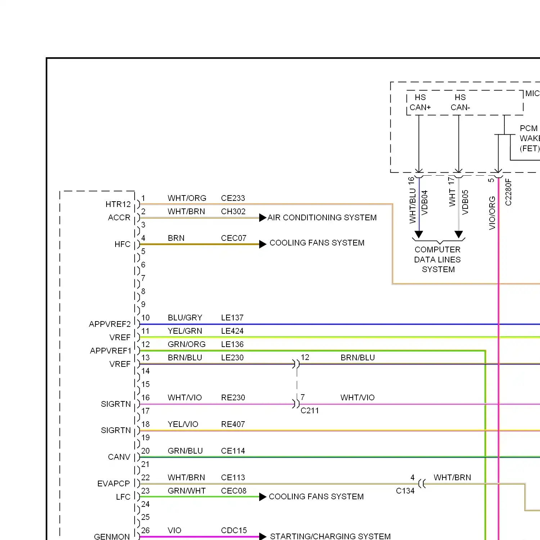This screenshot has height=540, width=540.
Task: Click the PCM wake text
Action: [x=530, y=139]
